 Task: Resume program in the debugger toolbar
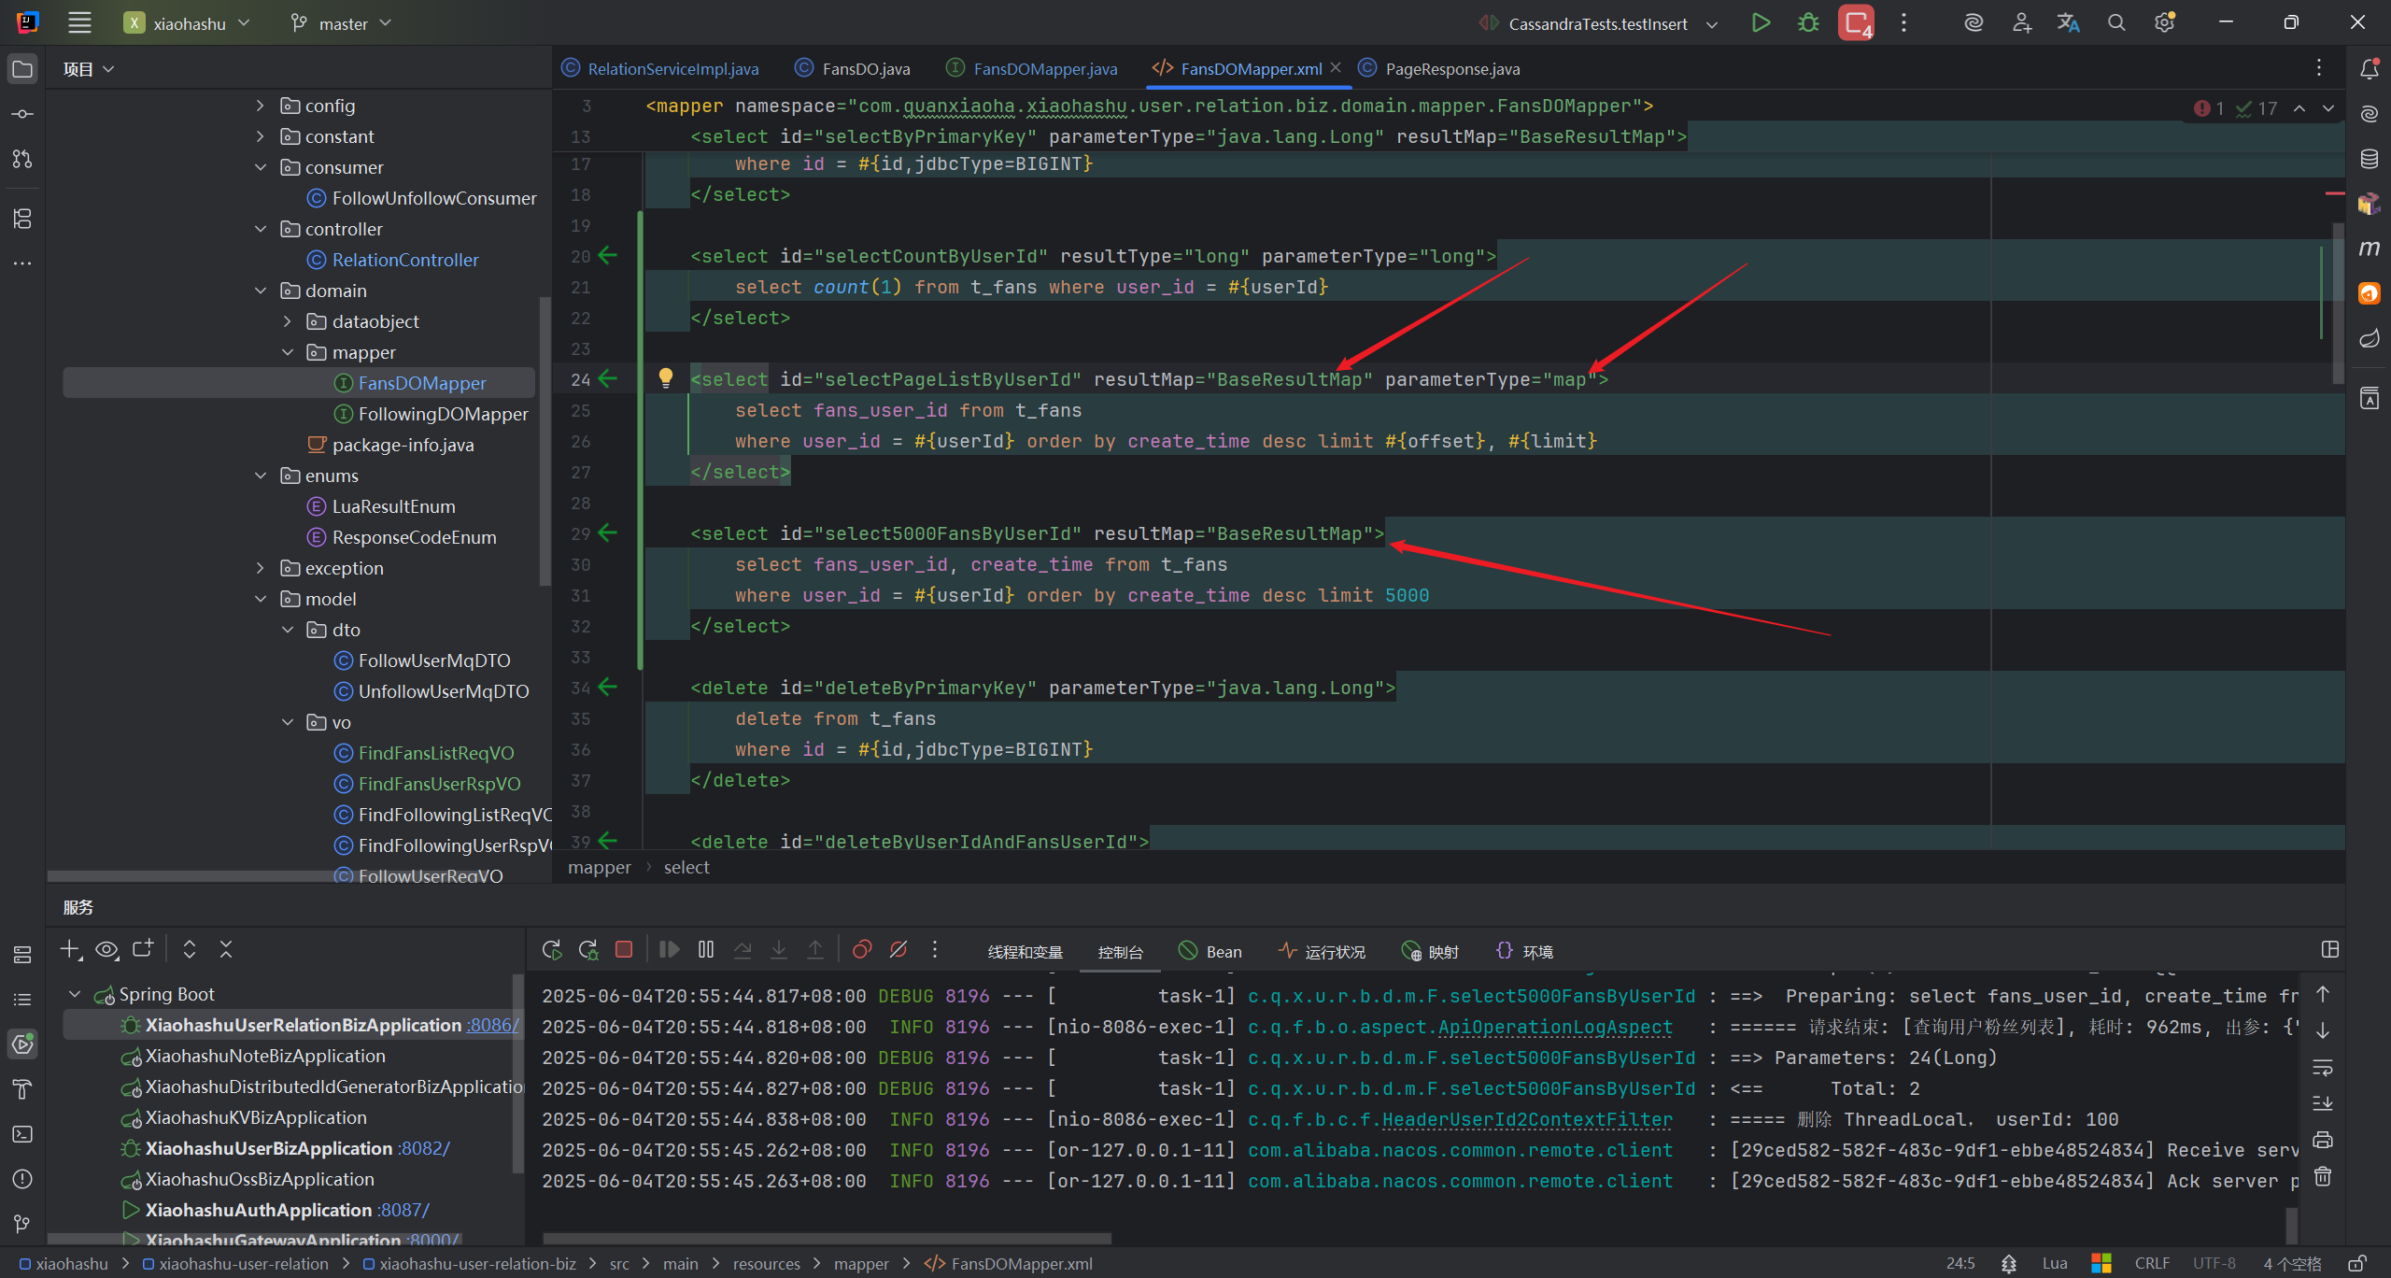(669, 950)
